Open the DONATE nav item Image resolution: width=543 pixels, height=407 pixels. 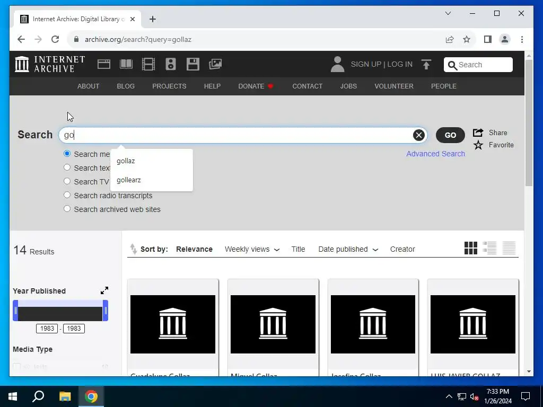[x=256, y=86]
